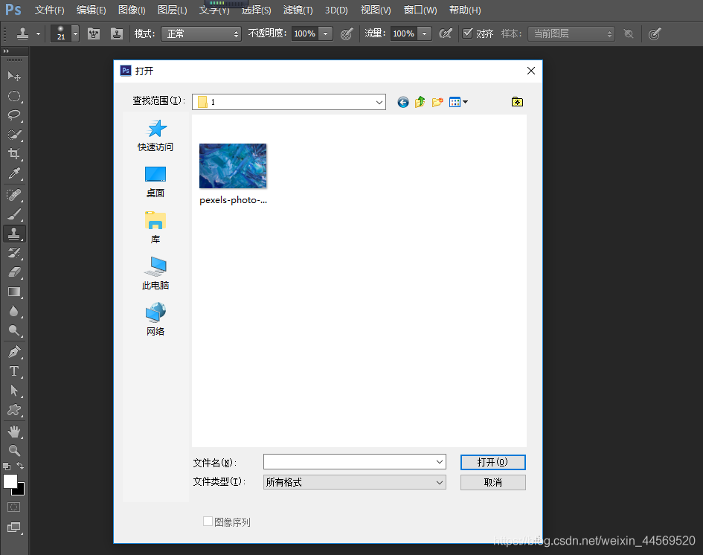Open the 不透明度 opacity slider arrow
Viewport: 703px width, 555px height.
(326, 33)
